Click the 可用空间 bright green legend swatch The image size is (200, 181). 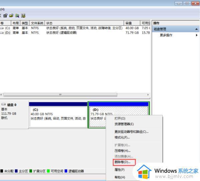click(x=48, y=171)
